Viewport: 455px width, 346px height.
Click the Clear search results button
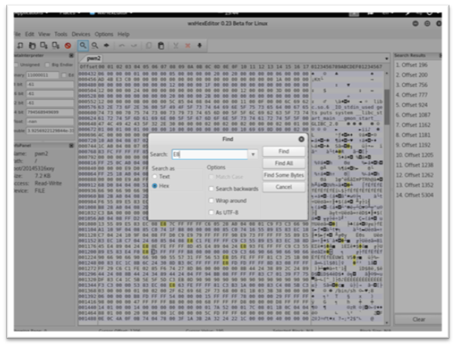click(x=418, y=319)
